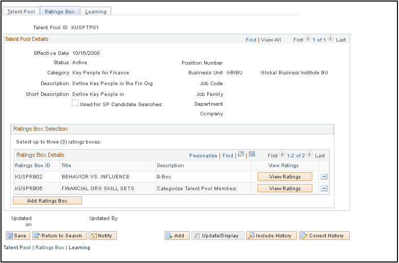This screenshot has height=263, width=399.
Task: Click the 1 of 1 row count link
Action: point(319,40)
